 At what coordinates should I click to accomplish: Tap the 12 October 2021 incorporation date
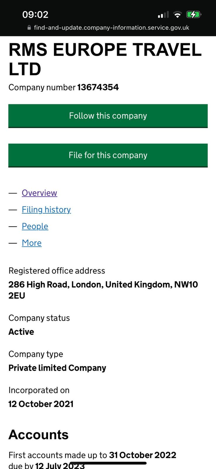[x=41, y=404]
